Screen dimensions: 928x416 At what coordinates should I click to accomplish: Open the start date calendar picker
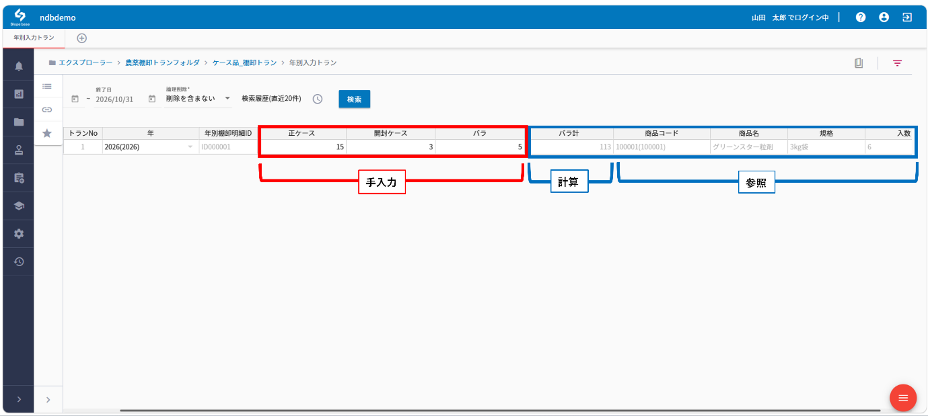[x=75, y=99]
